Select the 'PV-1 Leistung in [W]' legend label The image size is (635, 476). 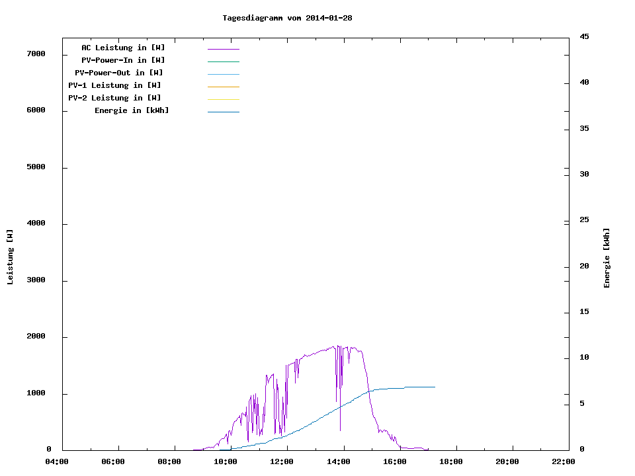[x=114, y=85]
